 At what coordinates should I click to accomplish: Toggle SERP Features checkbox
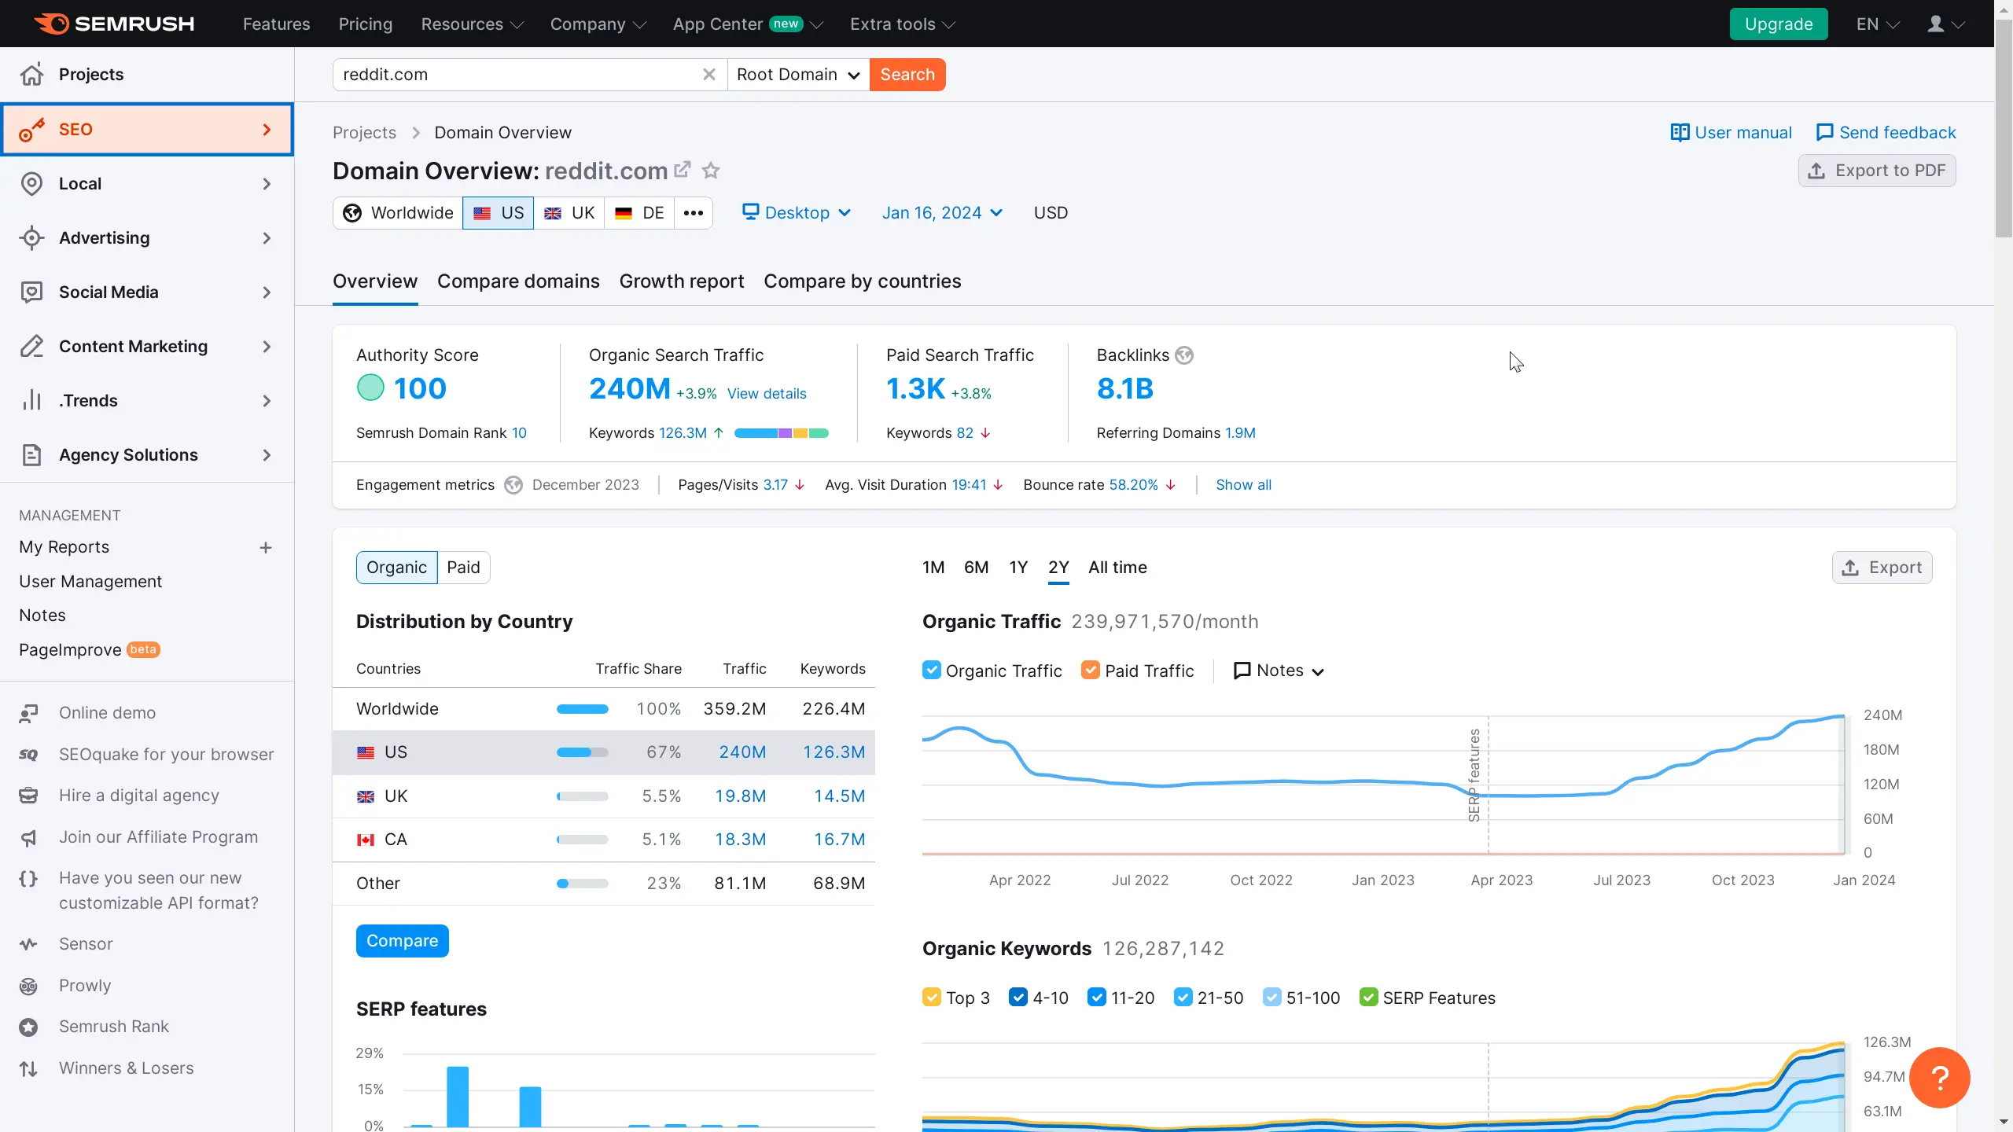tap(1368, 997)
